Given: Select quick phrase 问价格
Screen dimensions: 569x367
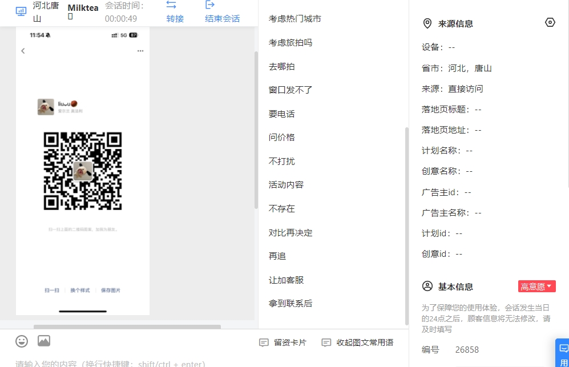Looking at the screenshot, I should (x=281, y=137).
